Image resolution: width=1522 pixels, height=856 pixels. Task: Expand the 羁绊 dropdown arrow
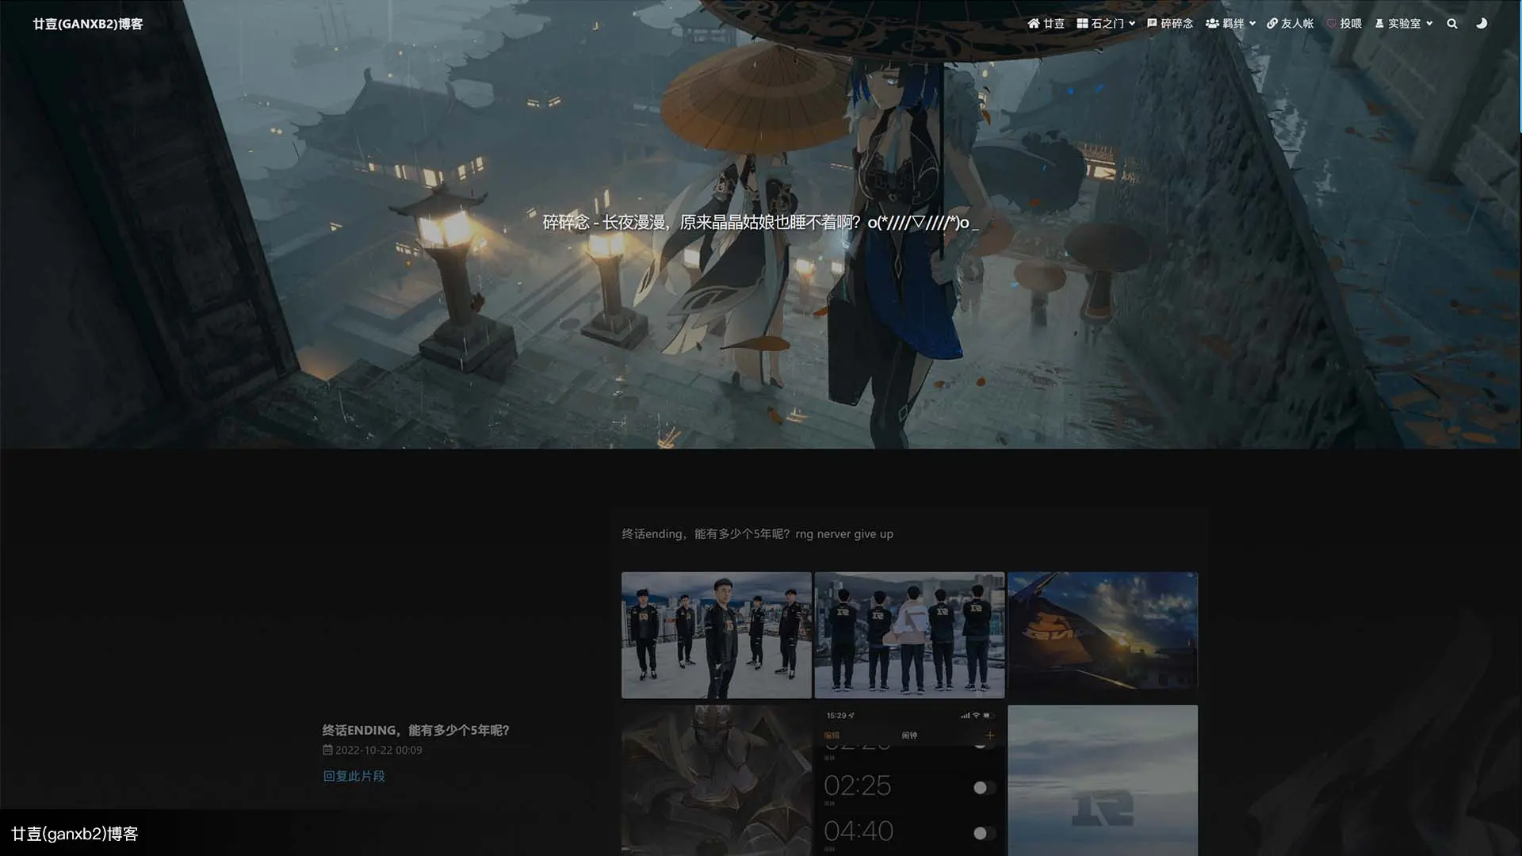pos(1252,24)
